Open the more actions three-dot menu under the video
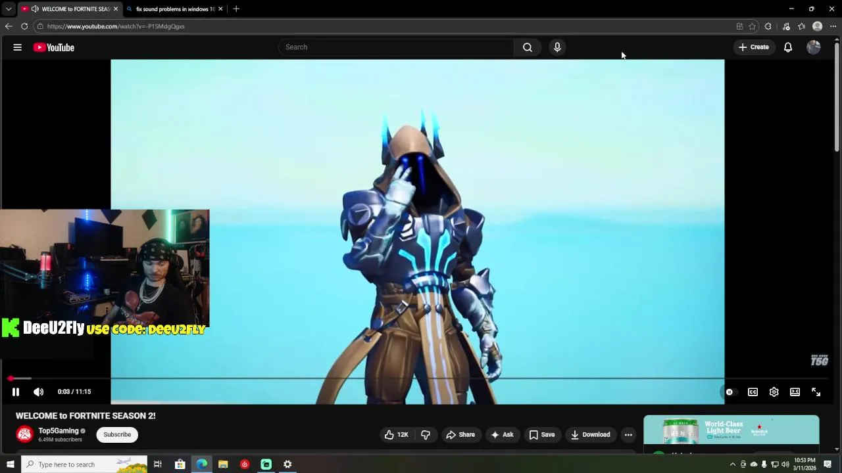Screen dimensions: 842x473 click(x=628, y=435)
